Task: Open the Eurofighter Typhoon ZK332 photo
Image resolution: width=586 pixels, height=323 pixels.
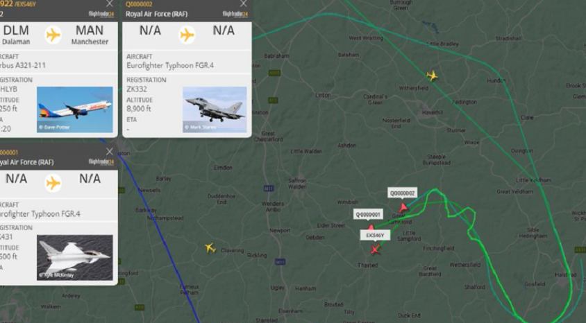Action: pyautogui.click(x=215, y=110)
